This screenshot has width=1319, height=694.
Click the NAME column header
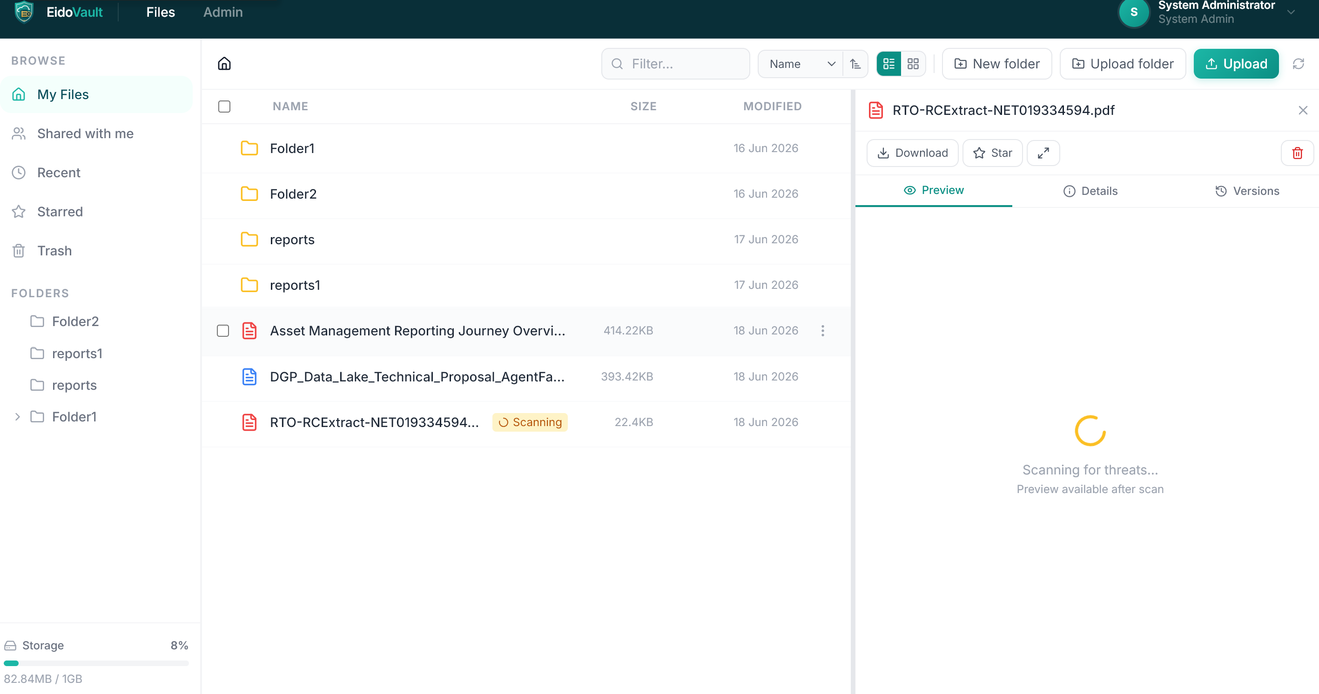pyautogui.click(x=290, y=106)
